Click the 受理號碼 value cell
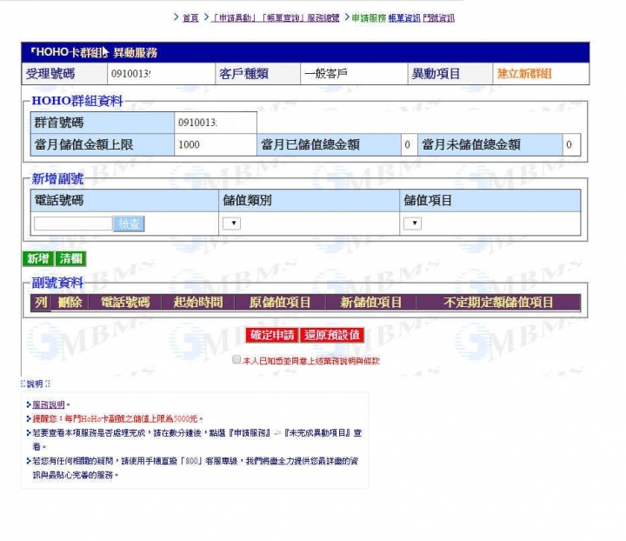 (x=161, y=73)
